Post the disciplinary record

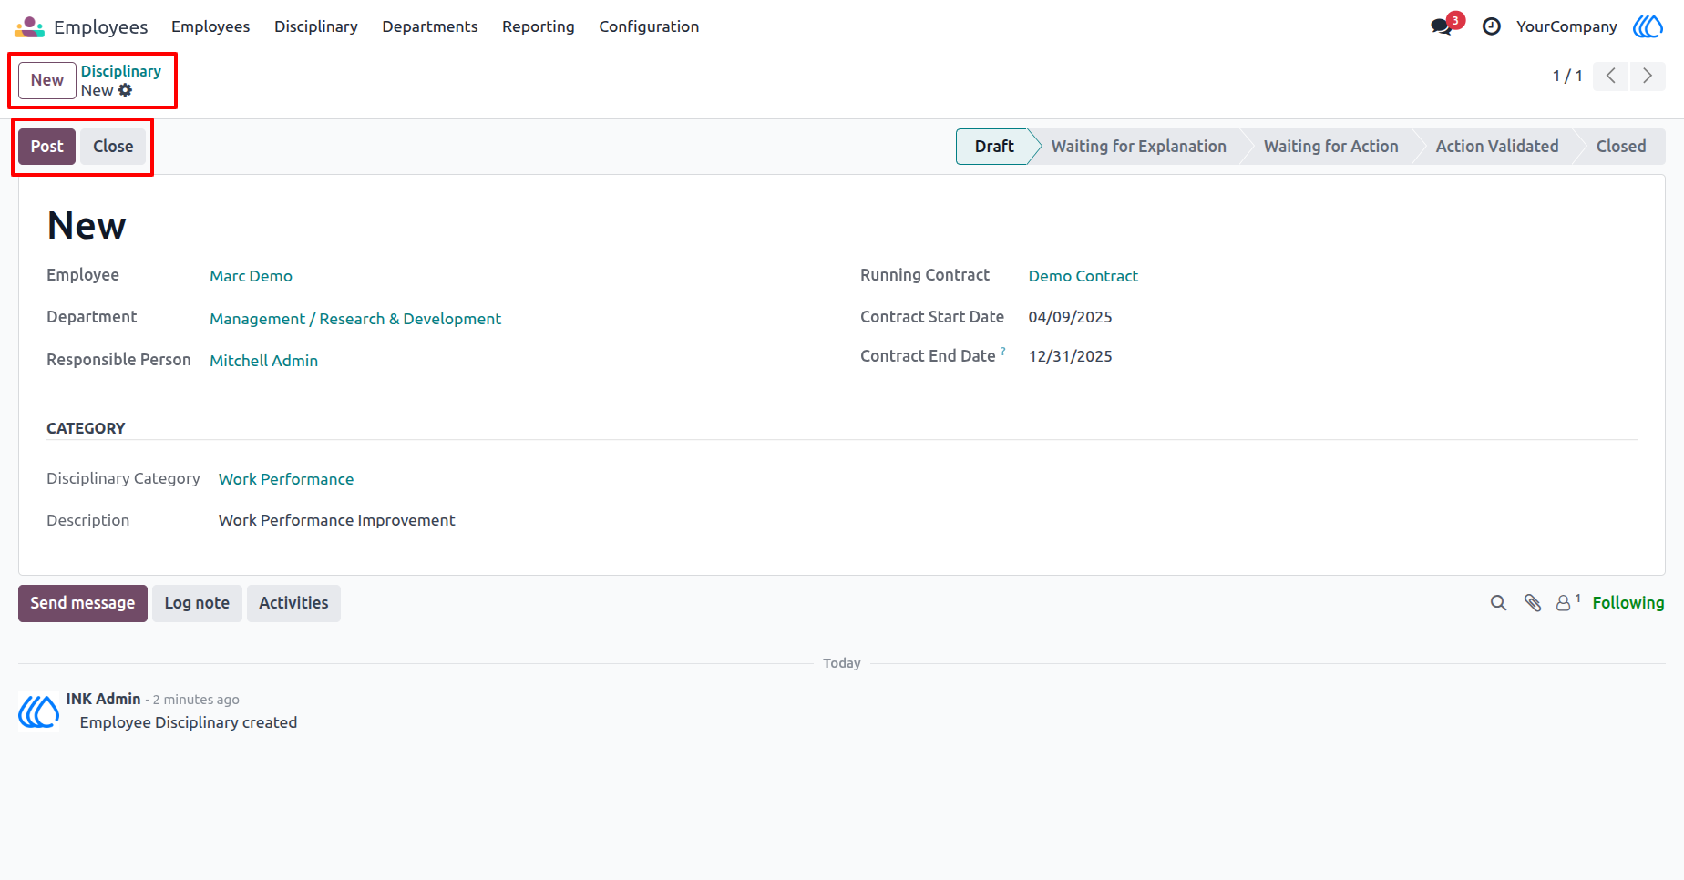47,147
